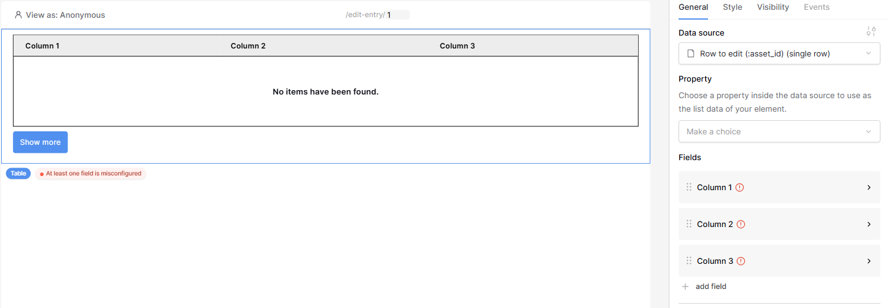Click the user icon in View as
The height and width of the screenshot is (308, 889).
pyautogui.click(x=18, y=15)
